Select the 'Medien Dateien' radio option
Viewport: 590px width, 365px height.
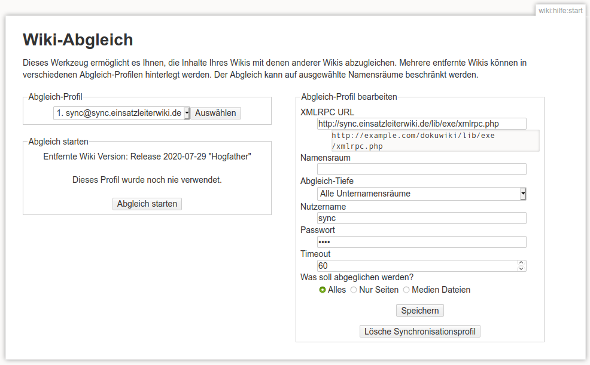pos(406,290)
